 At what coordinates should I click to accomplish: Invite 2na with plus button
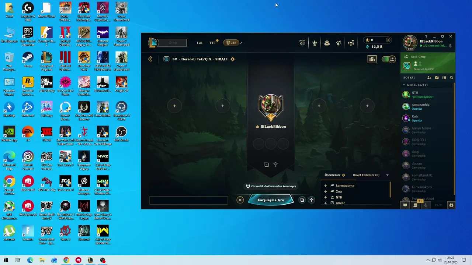point(325,191)
